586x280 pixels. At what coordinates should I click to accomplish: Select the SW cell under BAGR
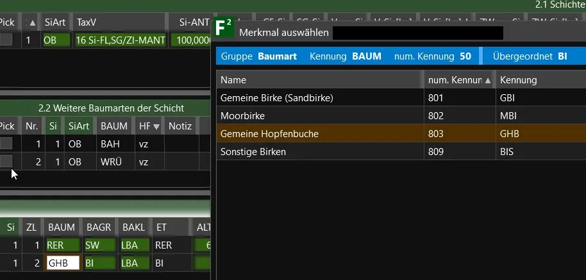pyautogui.click(x=99, y=245)
